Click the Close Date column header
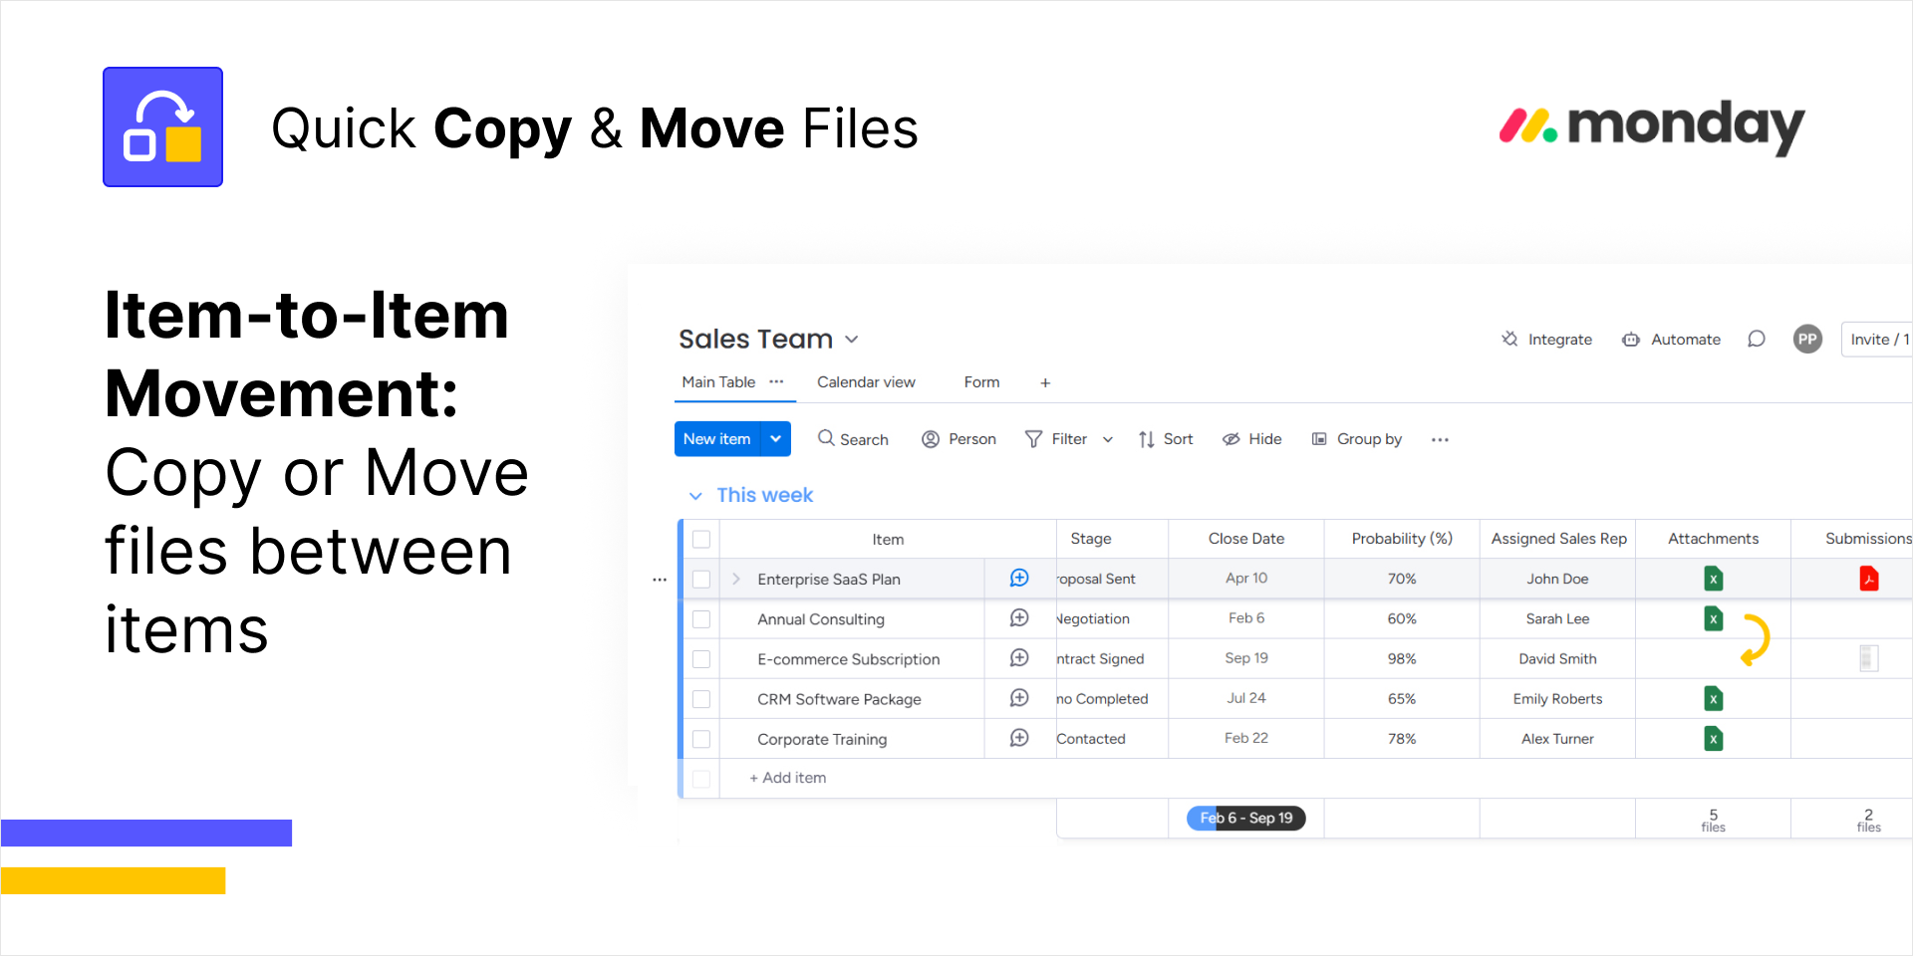1913x956 pixels. tap(1246, 539)
